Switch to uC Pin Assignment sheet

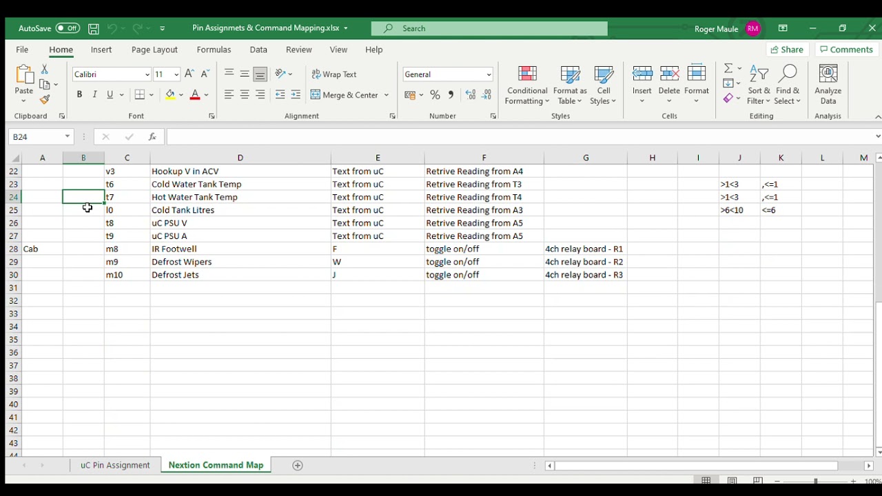click(x=115, y=465)
